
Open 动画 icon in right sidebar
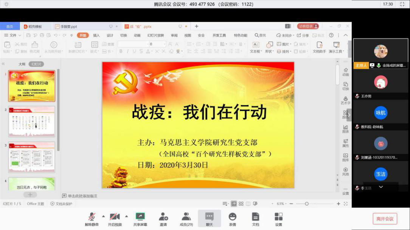coord(345,72)
